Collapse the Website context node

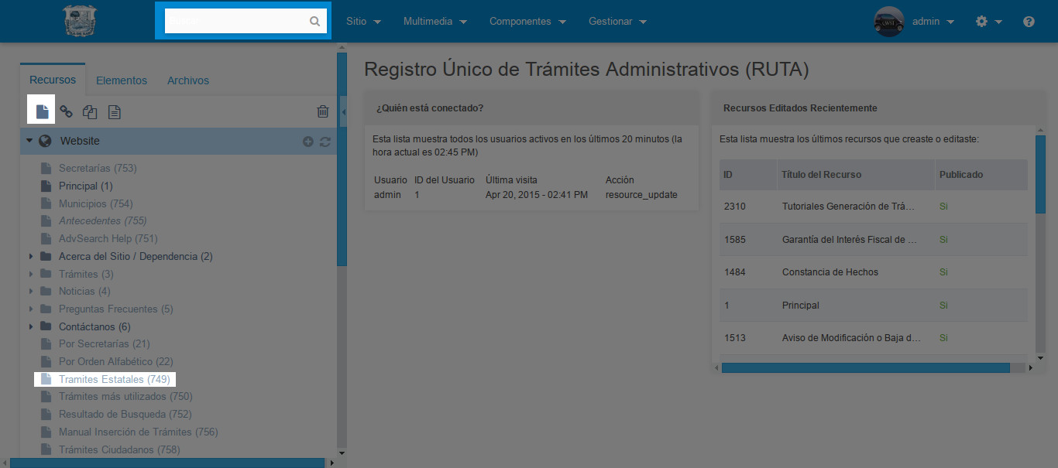click(29, 141)
